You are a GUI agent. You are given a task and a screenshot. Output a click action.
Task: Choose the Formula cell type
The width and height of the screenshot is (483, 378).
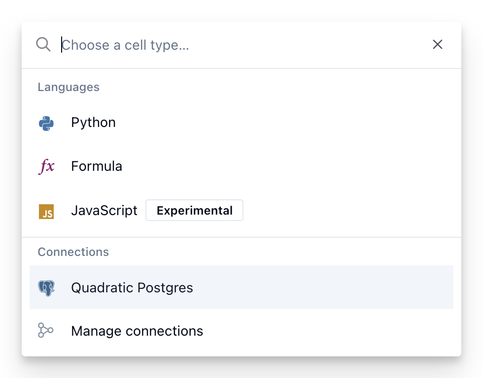pos(97,166)
